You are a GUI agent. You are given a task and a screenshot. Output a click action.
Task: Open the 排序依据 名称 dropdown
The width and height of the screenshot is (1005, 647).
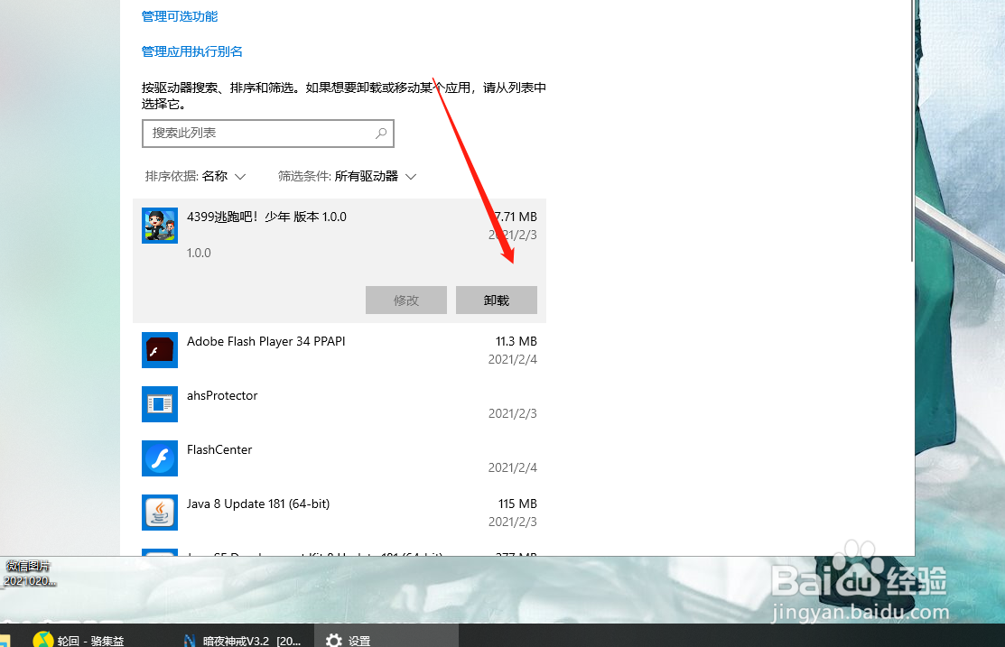pos(195,176)
